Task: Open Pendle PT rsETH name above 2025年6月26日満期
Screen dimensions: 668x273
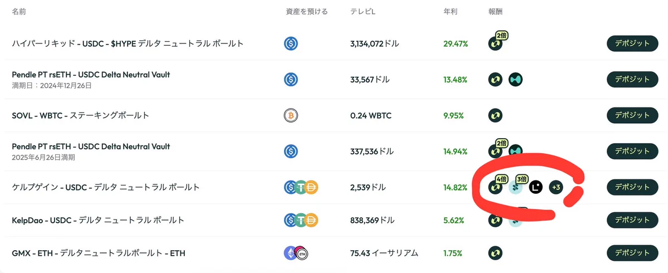Action: [91, 147]
